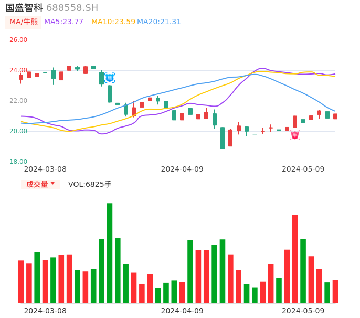Click the 18.00 price axis label

(18, 162)
